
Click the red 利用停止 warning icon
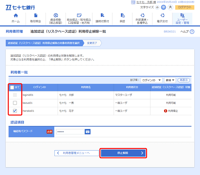(x=166, y=111)
